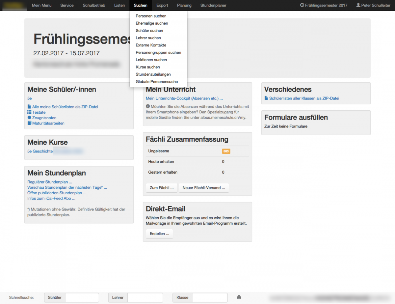Open the Stundenplaner navigation menu
This screenshot has height=304, width=395.
(213, 5)
